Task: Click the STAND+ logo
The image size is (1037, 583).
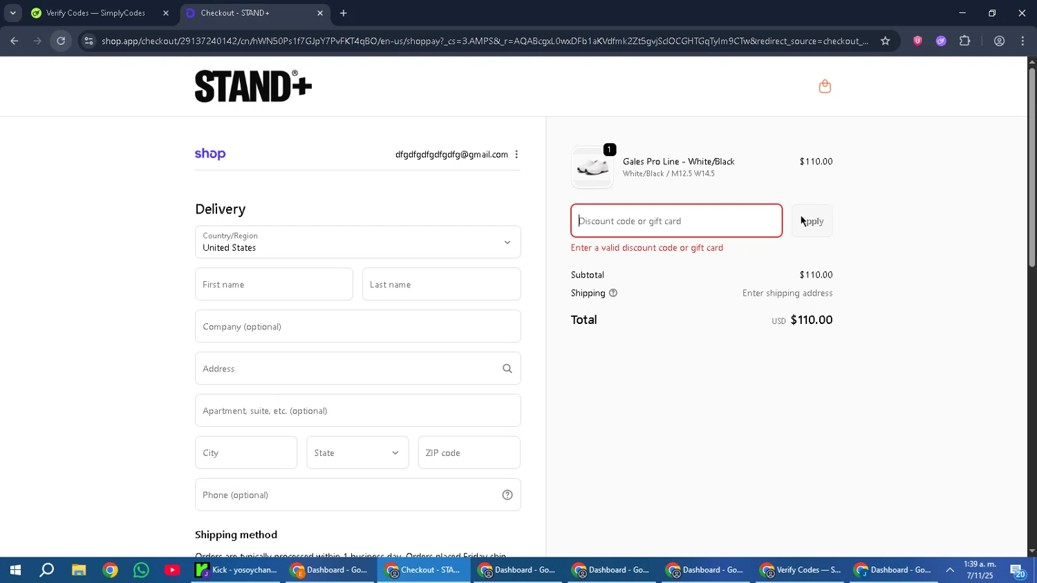Action: click(253, 86)
